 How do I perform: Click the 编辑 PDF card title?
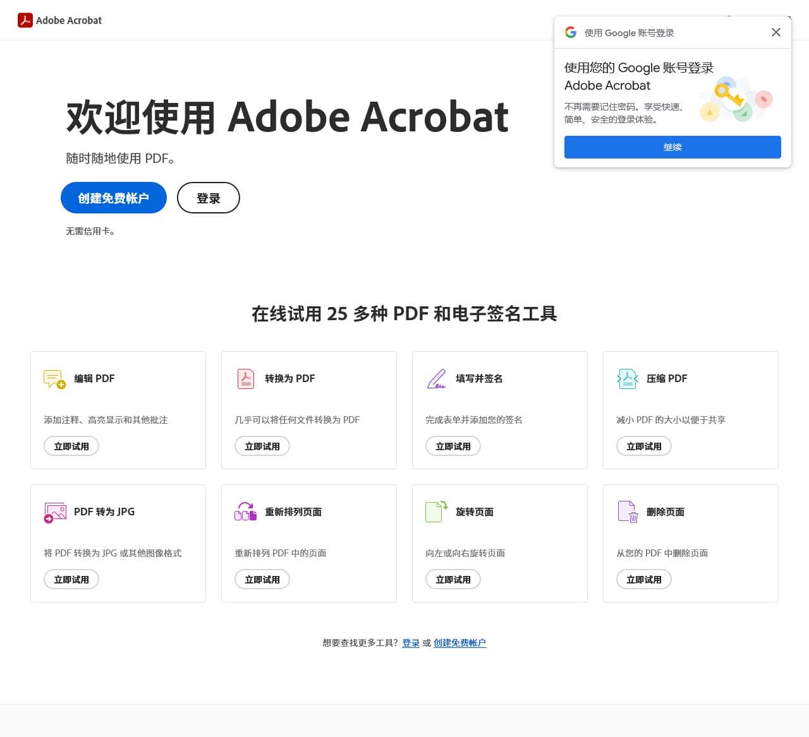tap(94, 378)
